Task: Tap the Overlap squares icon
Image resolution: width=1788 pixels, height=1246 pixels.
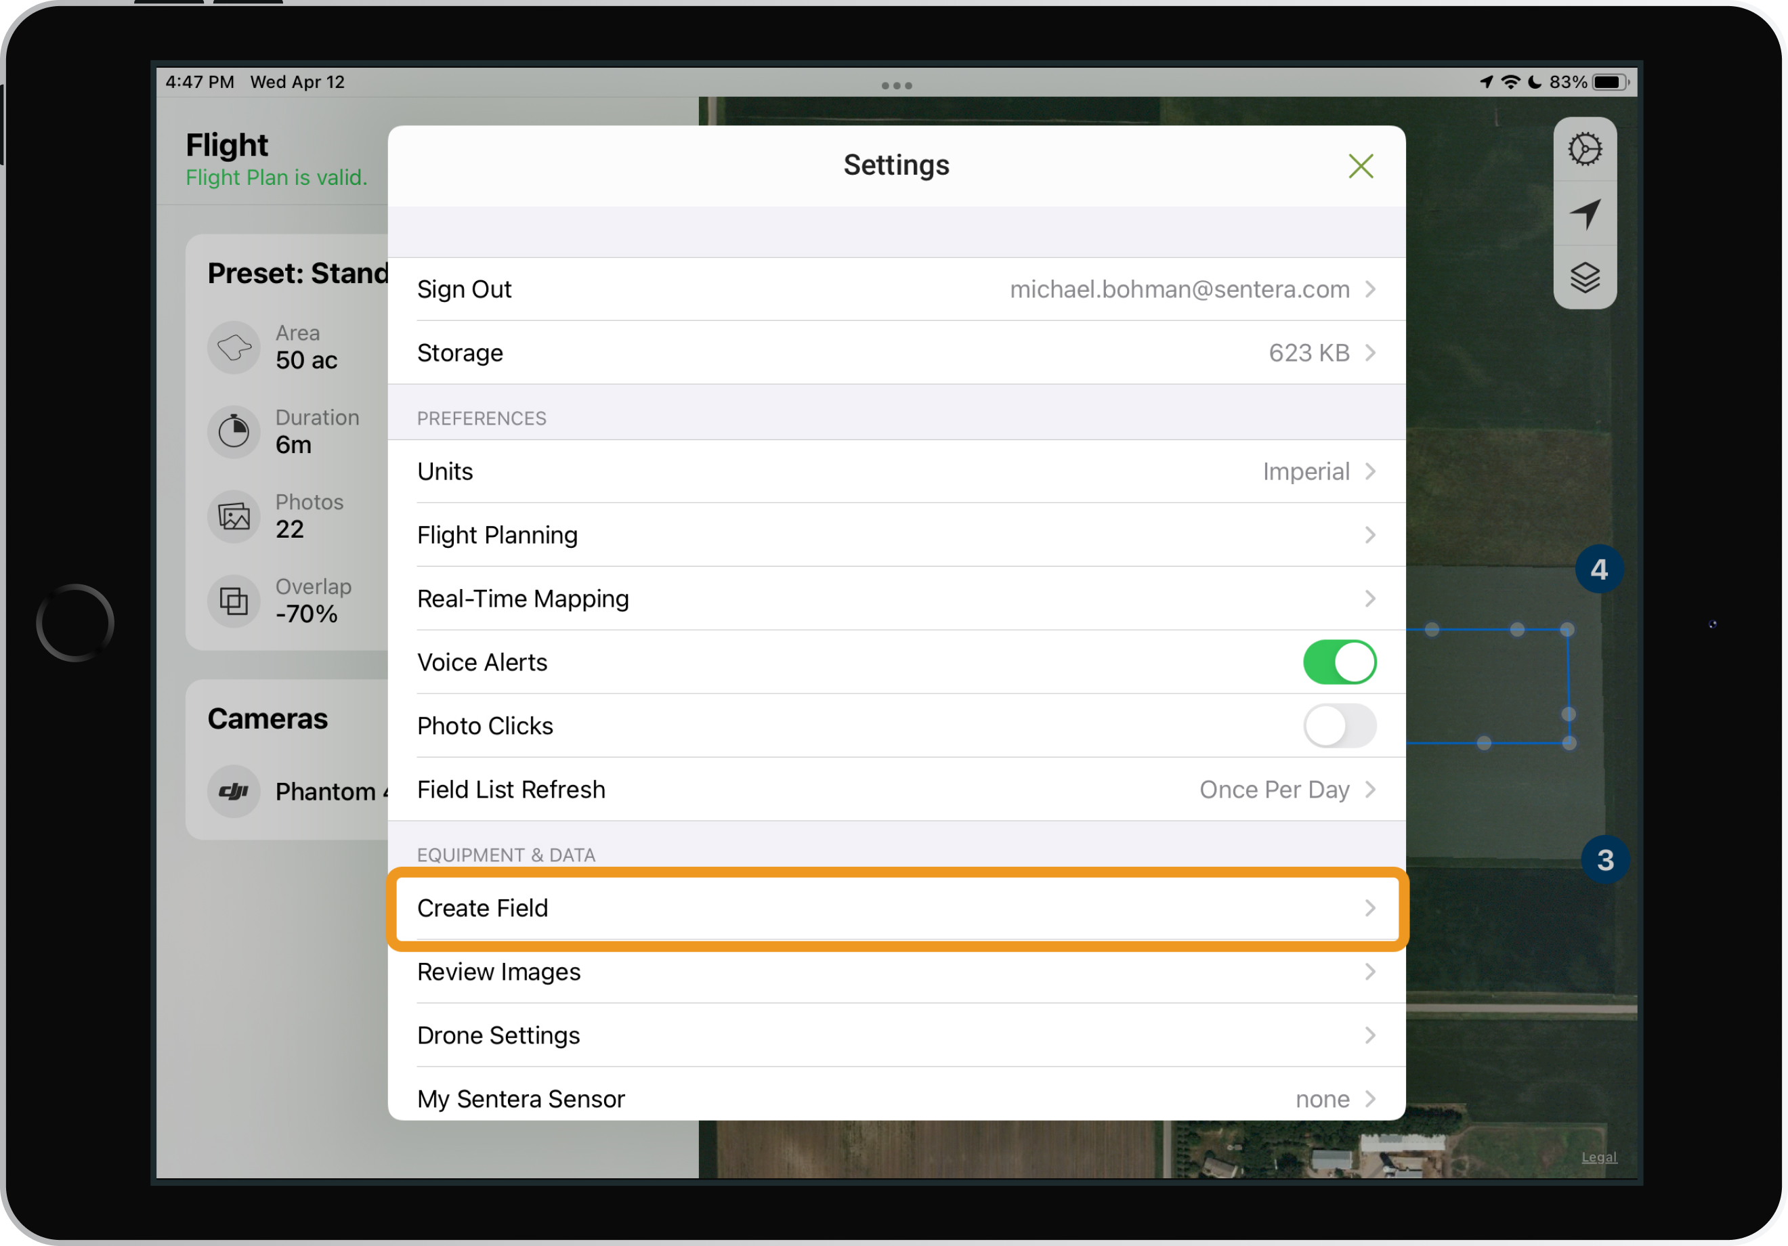Action: (x=234, y=601)
